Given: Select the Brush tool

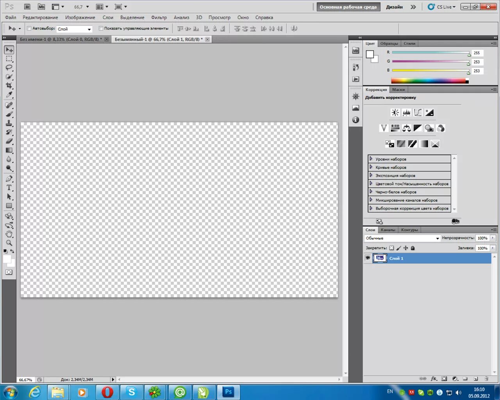Looking at the screenshot, I should click(9, 114).
